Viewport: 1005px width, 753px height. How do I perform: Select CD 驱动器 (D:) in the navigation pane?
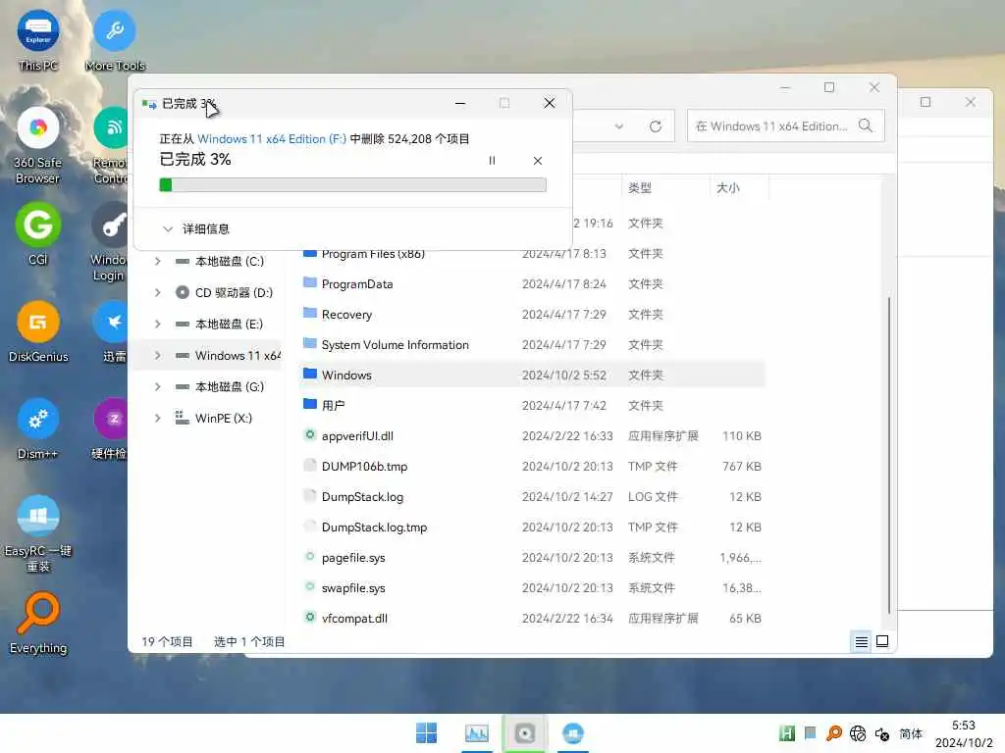223,292
